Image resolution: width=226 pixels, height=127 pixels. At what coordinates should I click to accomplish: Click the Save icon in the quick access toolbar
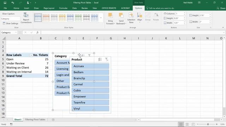pos(5,2)
